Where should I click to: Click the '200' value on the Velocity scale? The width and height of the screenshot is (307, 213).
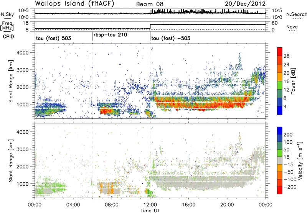[288, 135]
